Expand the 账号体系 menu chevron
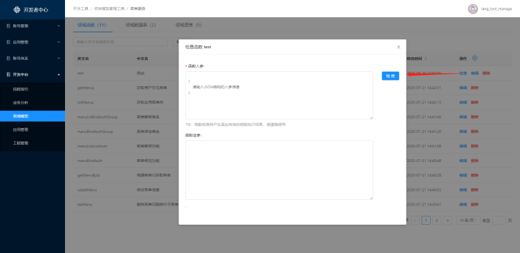Screen dimensions: 520x253 click(x=59, y=58)
